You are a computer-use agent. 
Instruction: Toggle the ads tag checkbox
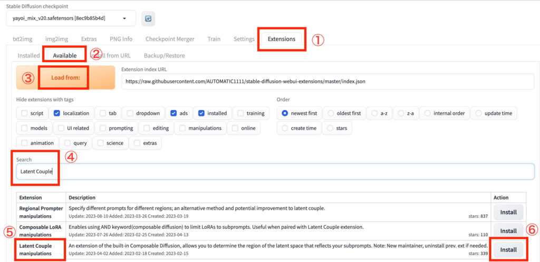(174, 113)
